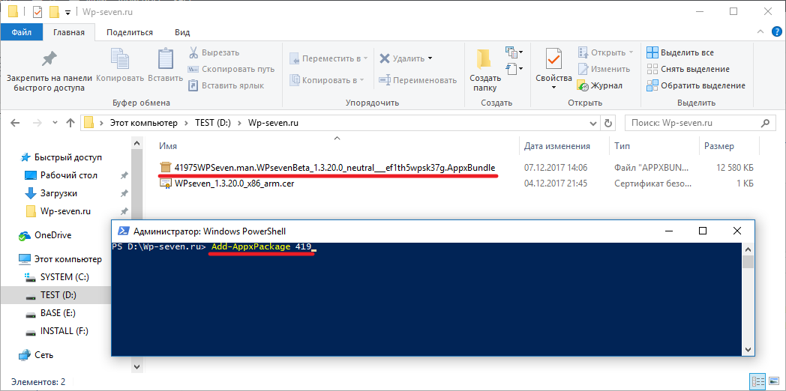
Task: Expand address bar history dropdown
Action: 595,123
